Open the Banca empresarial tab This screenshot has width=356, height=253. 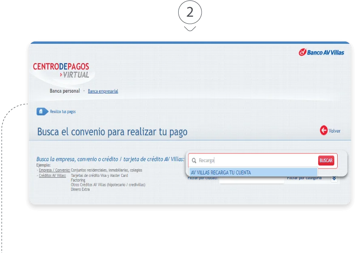pos(103,91)
